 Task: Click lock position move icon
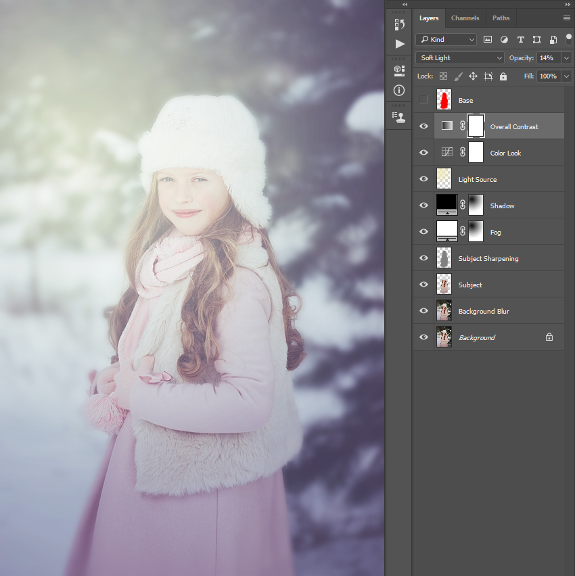[x=473, y=76]
